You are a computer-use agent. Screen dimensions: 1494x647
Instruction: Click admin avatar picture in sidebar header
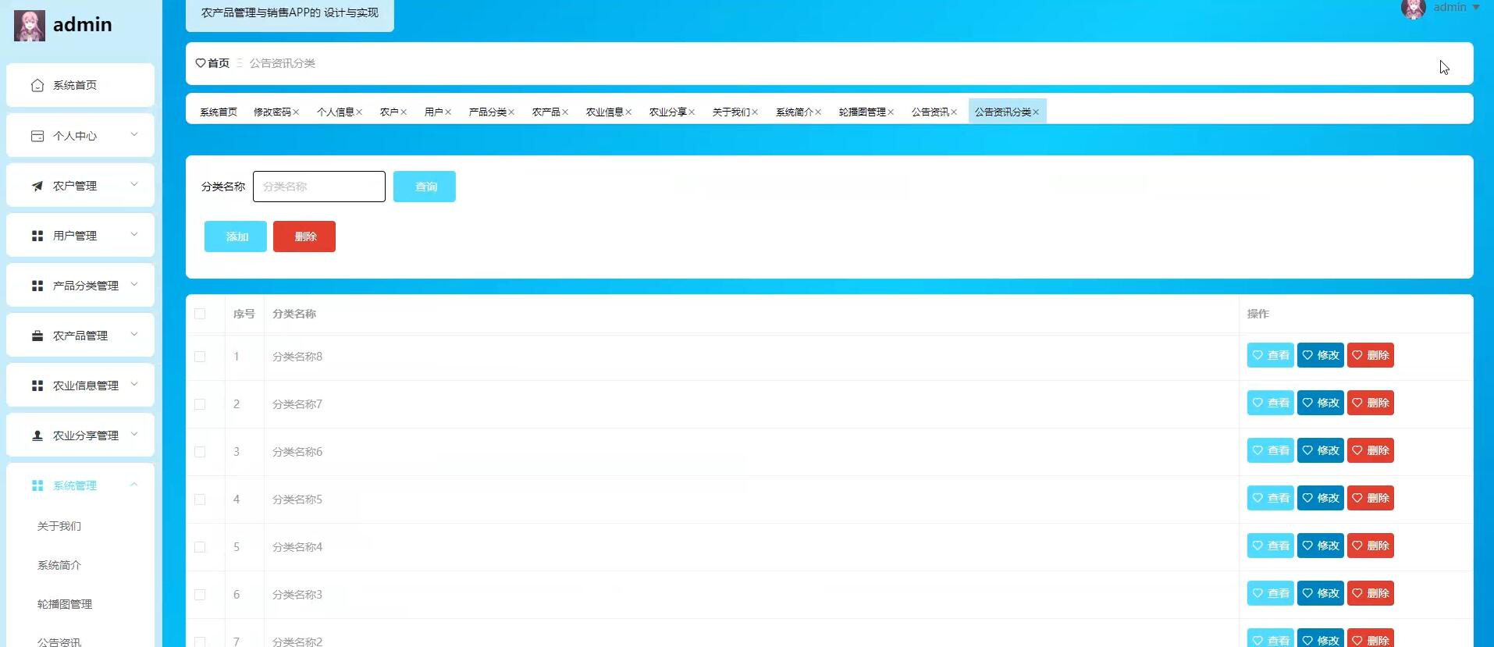(30, 26)
